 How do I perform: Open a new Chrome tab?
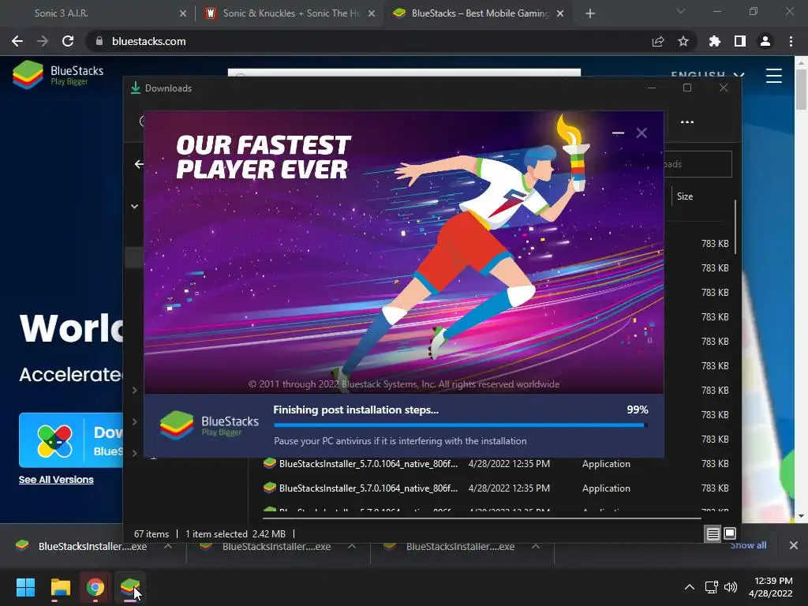click(x=590, y=13)
